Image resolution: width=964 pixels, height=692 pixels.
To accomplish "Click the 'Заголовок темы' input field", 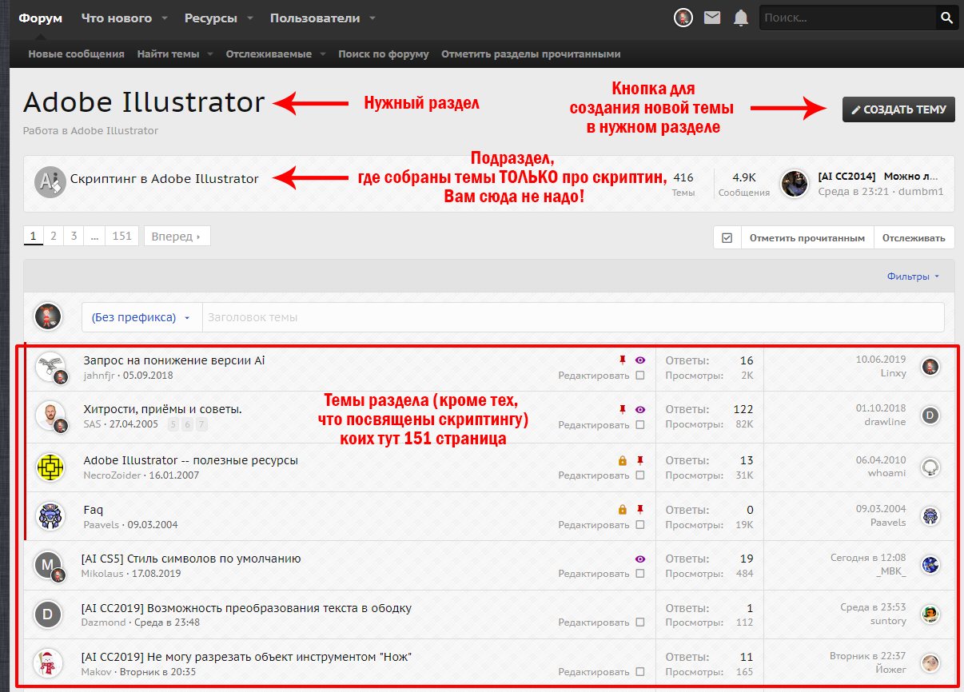I will tap(573, 317).
